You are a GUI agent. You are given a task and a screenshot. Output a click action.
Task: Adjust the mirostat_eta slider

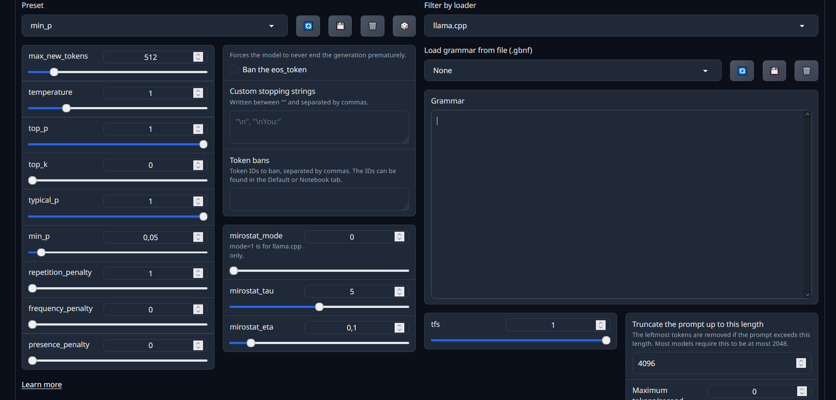point(319,343)
